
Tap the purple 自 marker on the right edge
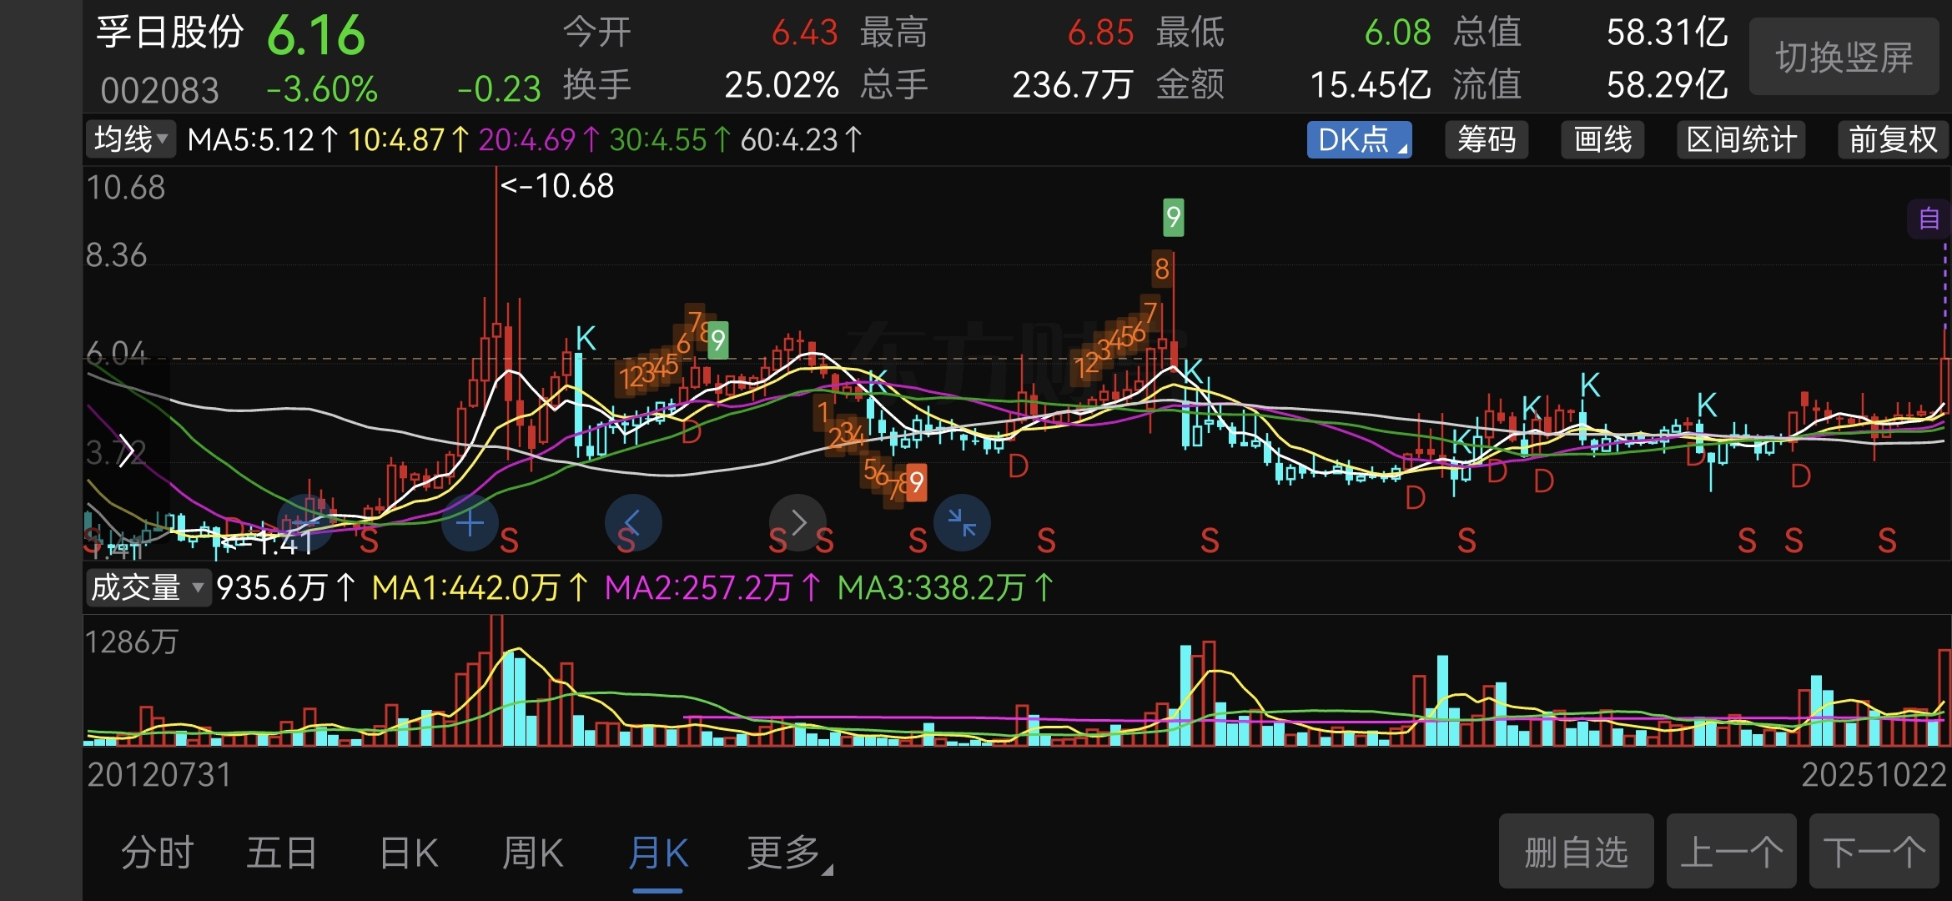[x=1928, y=219]
